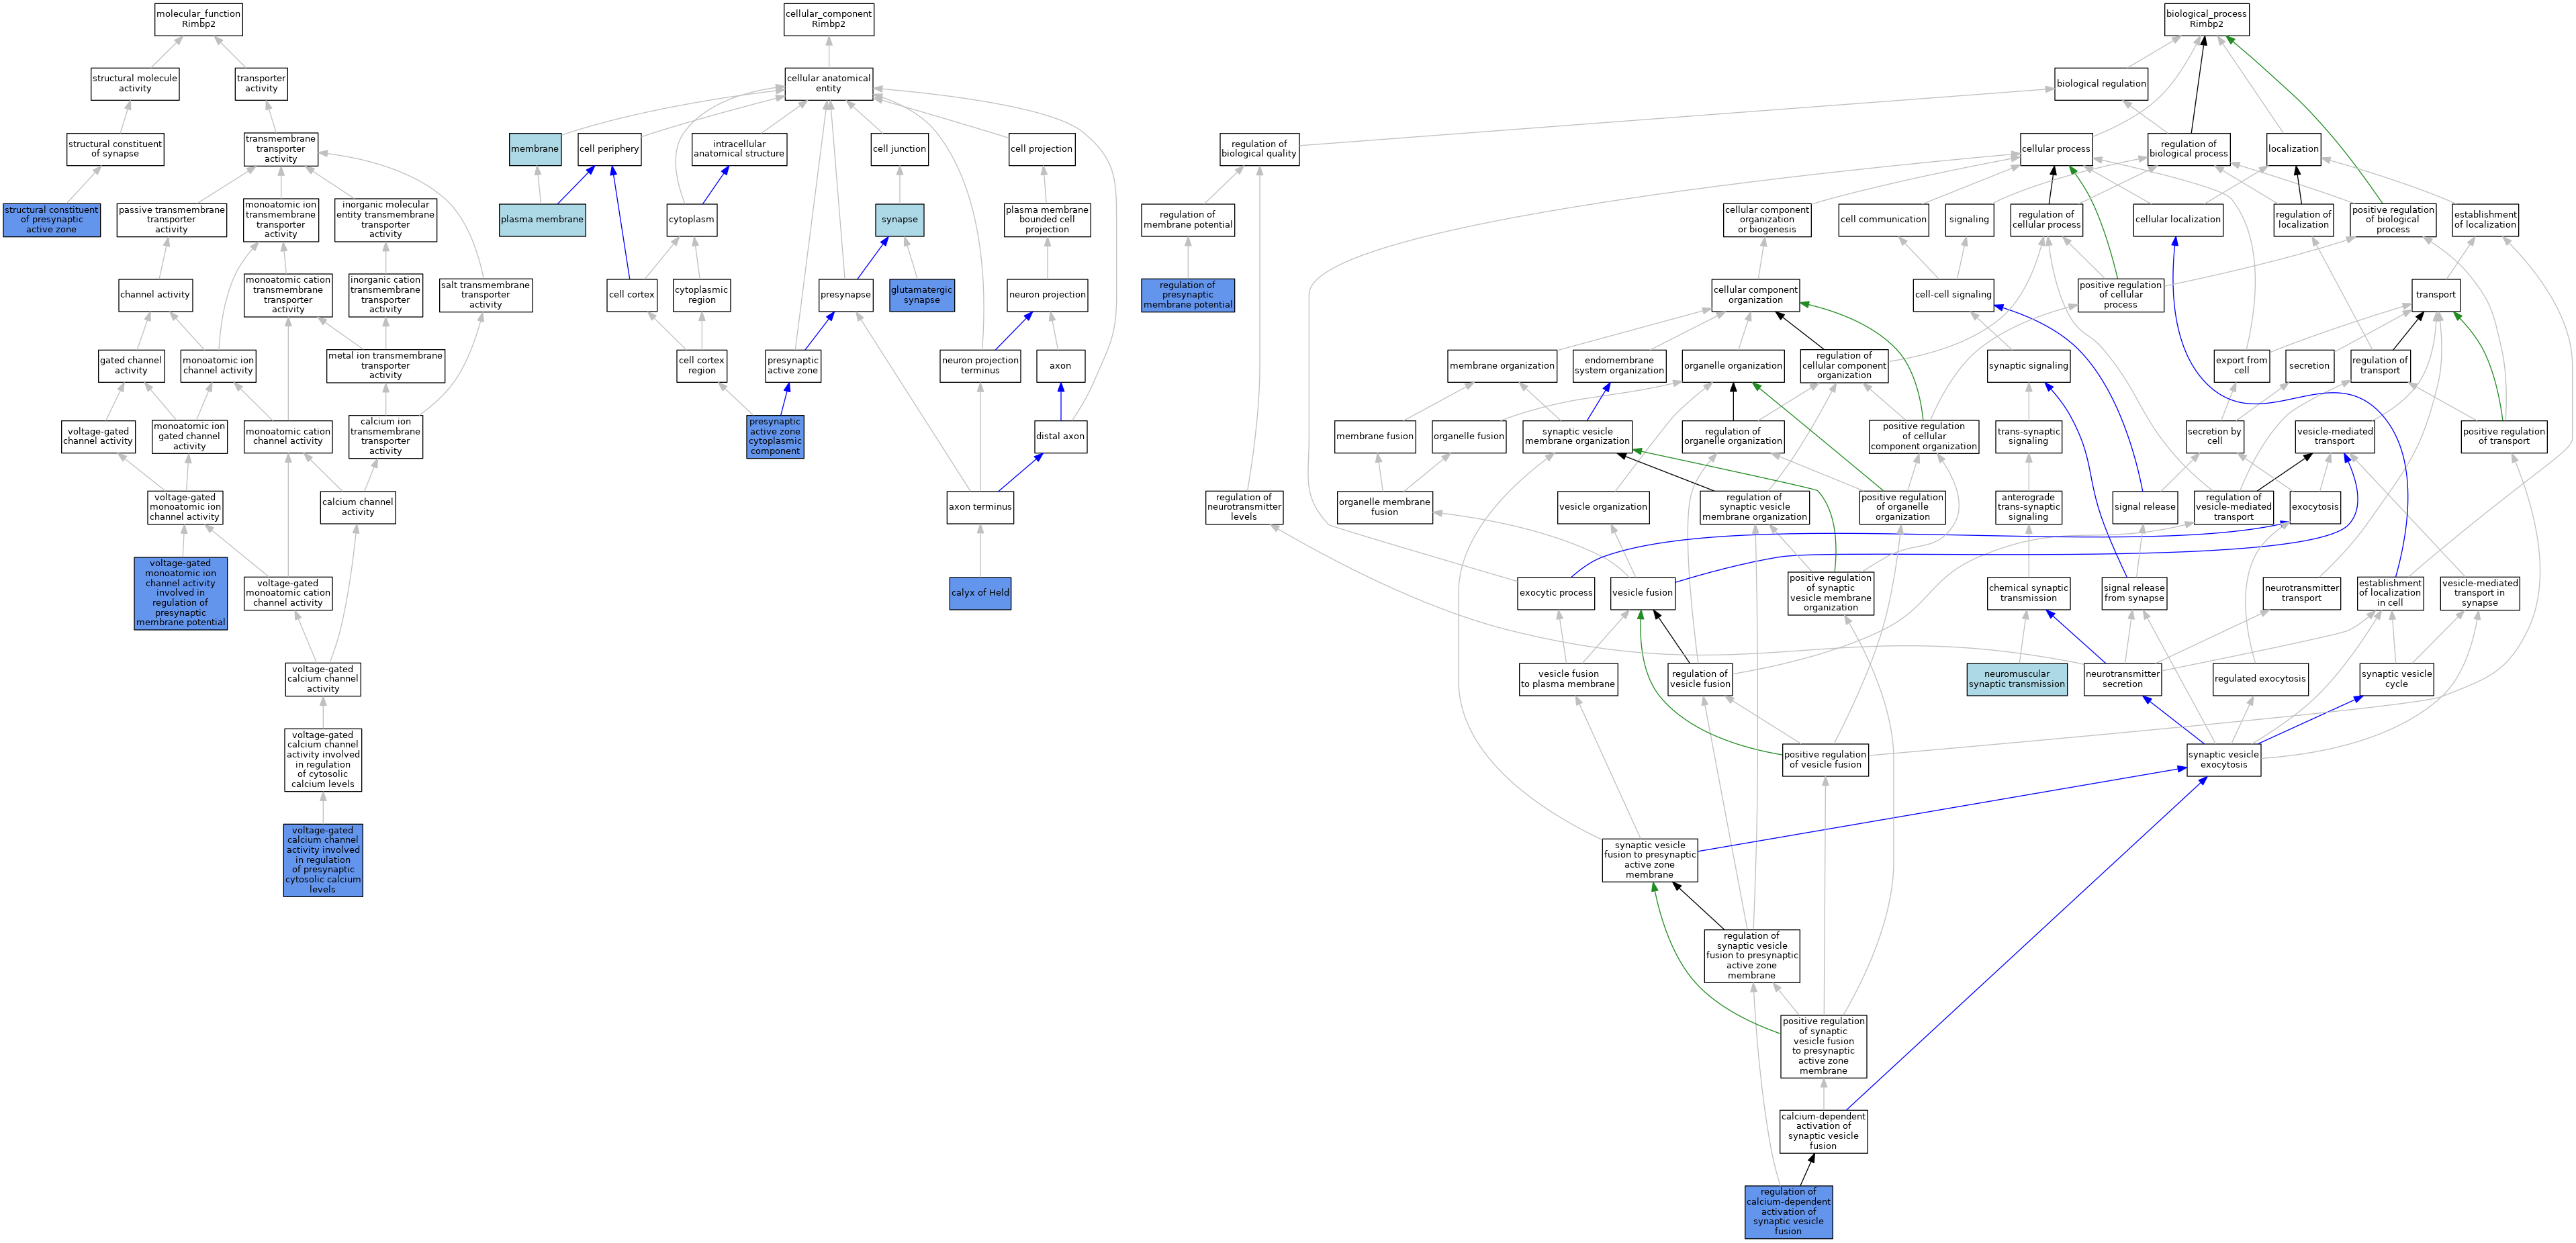This screenshot has height=1243, width=2576.
Task: Select the 'calcium channel activity' node
Action: pos(357,507)
